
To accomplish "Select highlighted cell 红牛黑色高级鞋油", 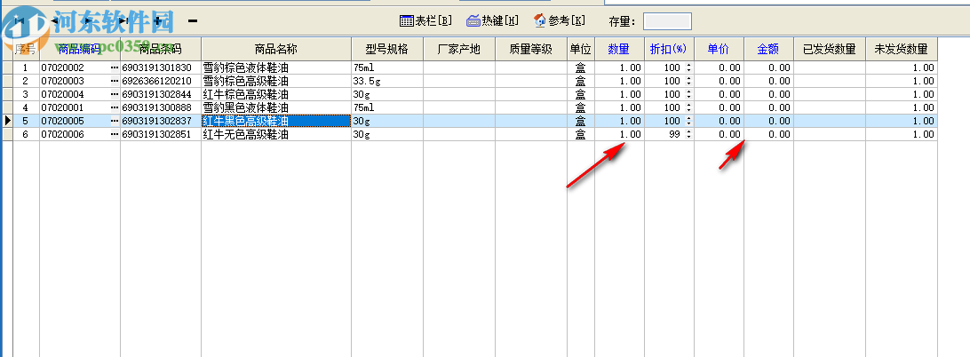I will click(276, 122).
